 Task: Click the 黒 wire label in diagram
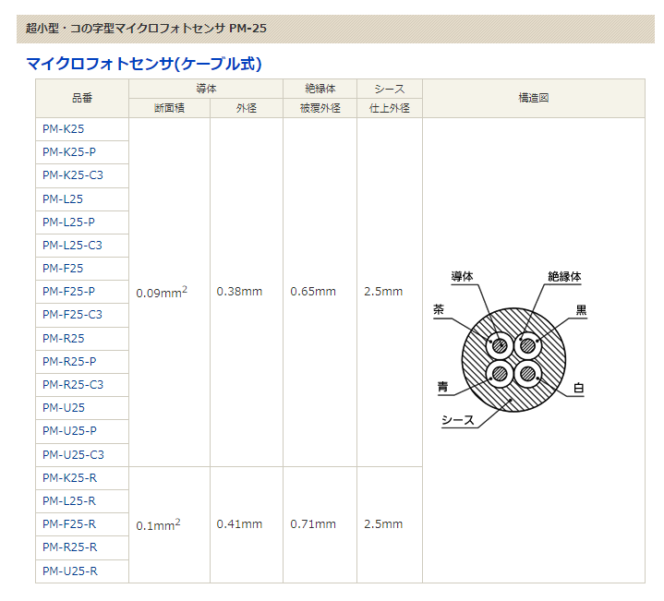coord(582,310)
